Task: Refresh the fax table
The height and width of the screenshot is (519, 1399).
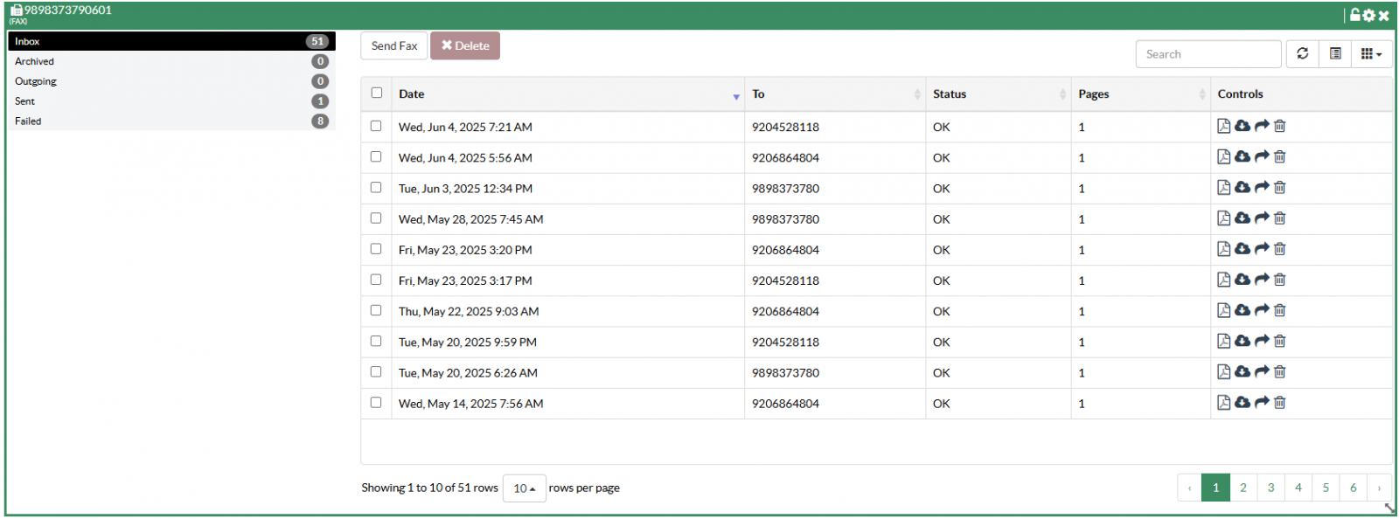Action: click(1302, 53)
